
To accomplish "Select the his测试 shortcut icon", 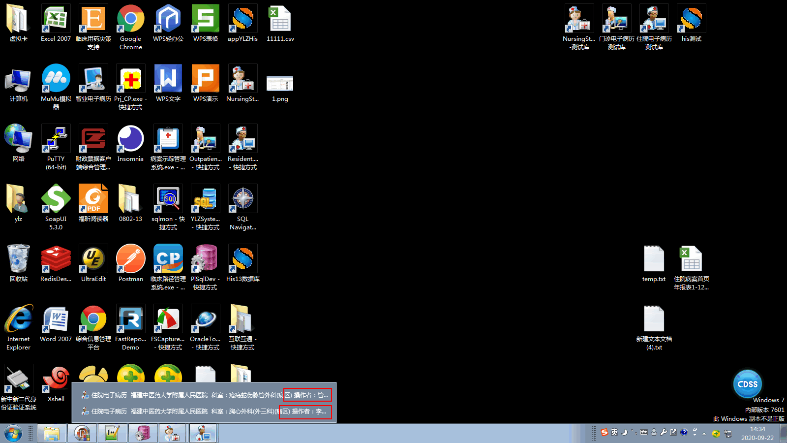I will tap(692, 24).
